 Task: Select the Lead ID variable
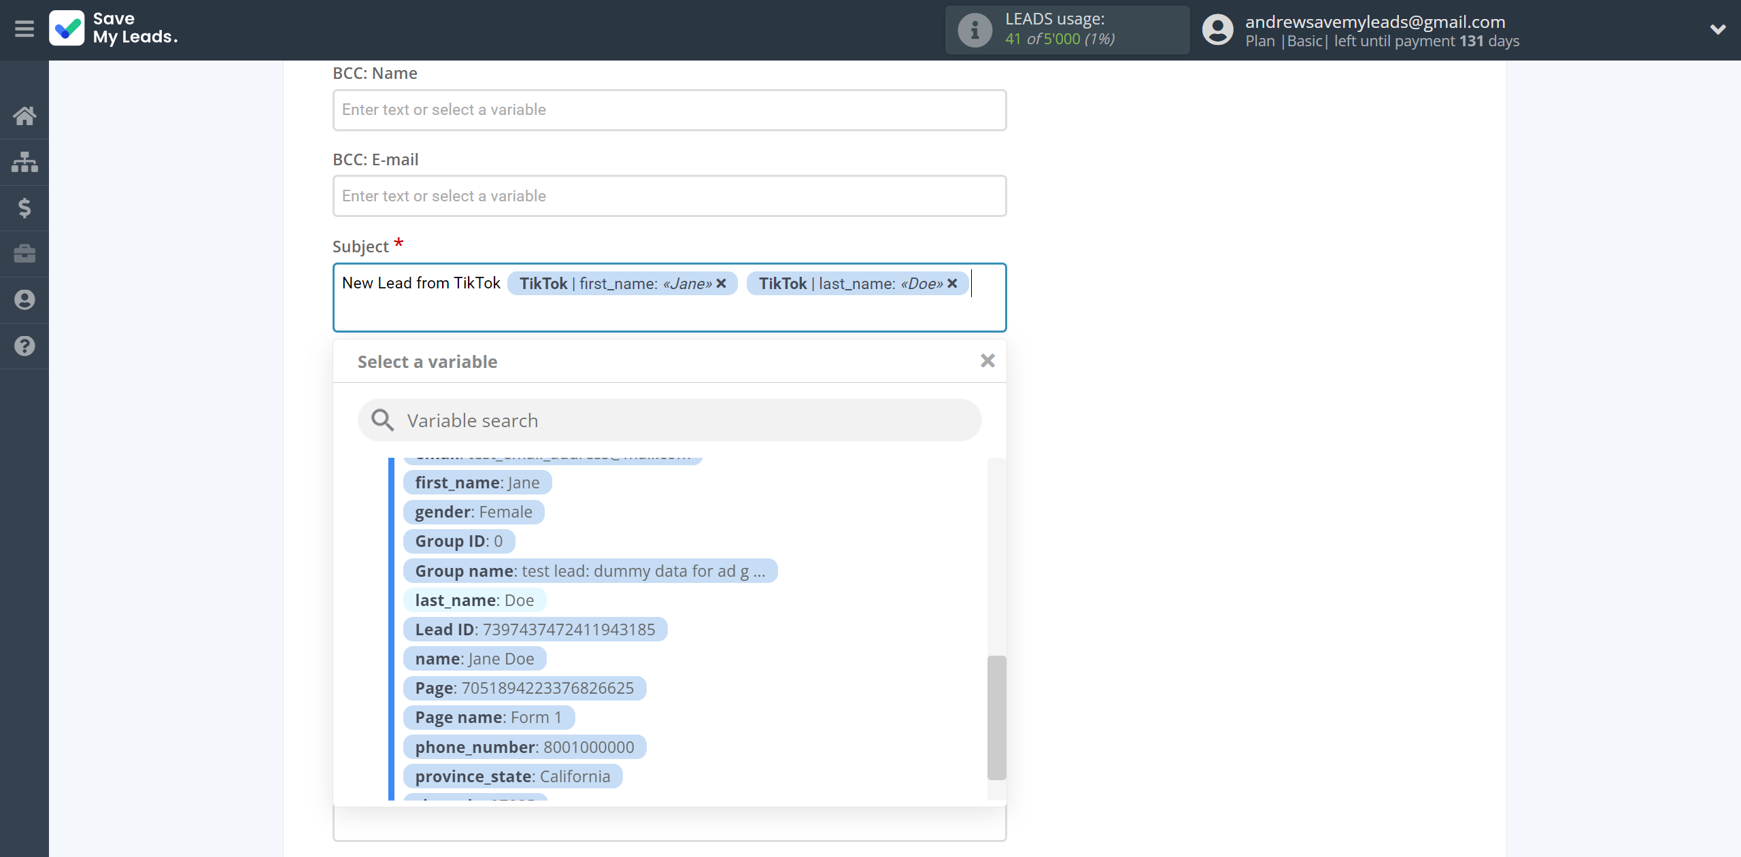535,629
